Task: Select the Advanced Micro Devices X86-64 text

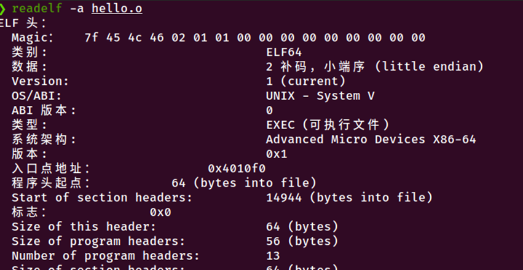Action: (371, 140)
